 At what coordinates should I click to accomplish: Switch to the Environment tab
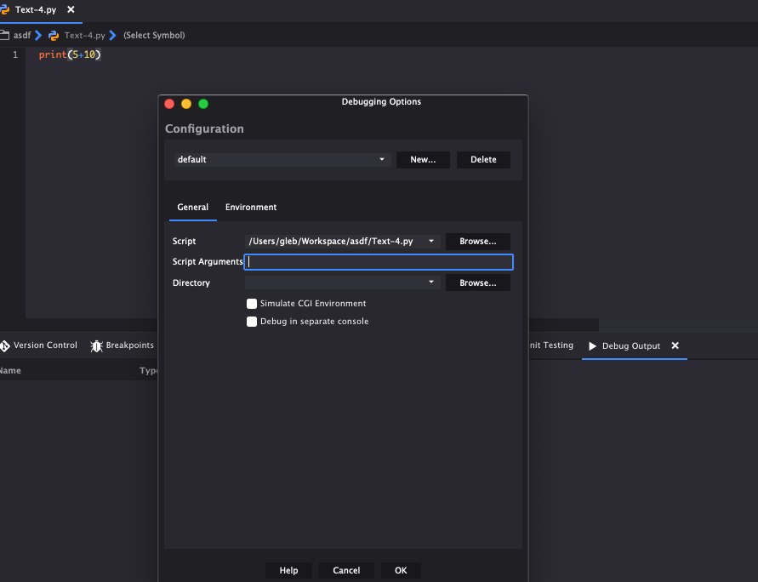tap(251, 208)
